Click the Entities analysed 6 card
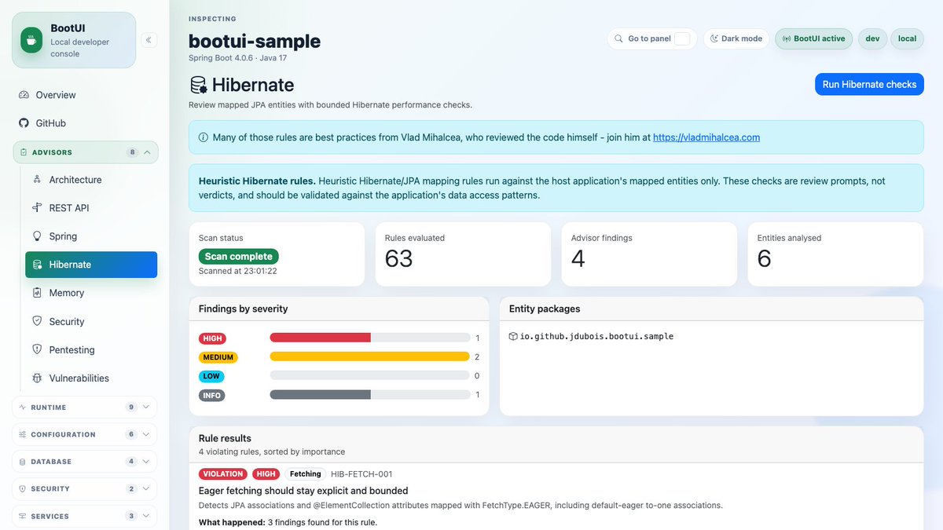943x530 pixels. (835, 254)
